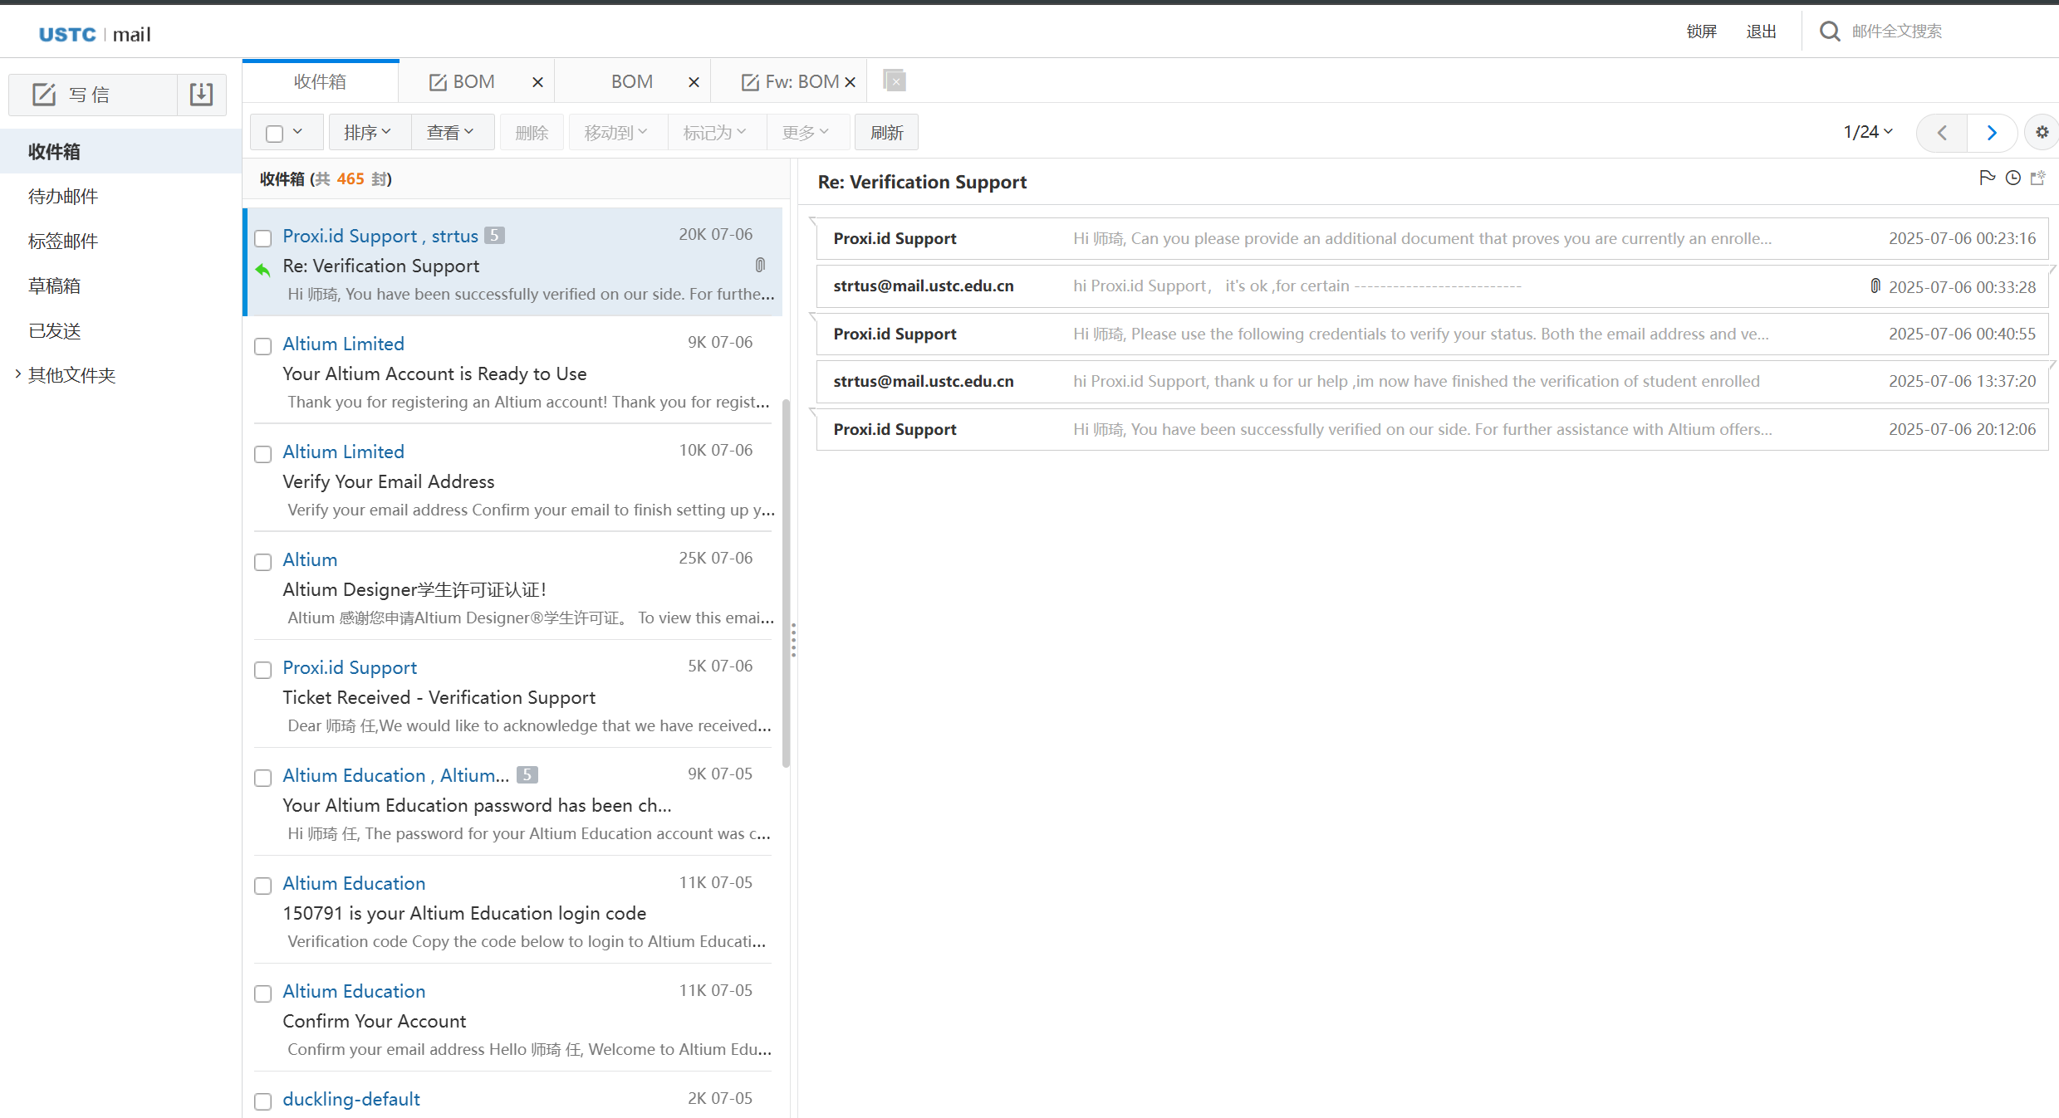
Task: Toggle the select-all checkbox in toolbar
Action: tap(274, 133)
